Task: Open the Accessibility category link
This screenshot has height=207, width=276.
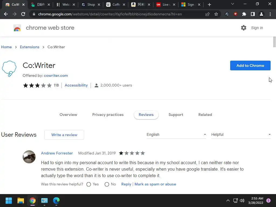Action: (x=76, y=85)
